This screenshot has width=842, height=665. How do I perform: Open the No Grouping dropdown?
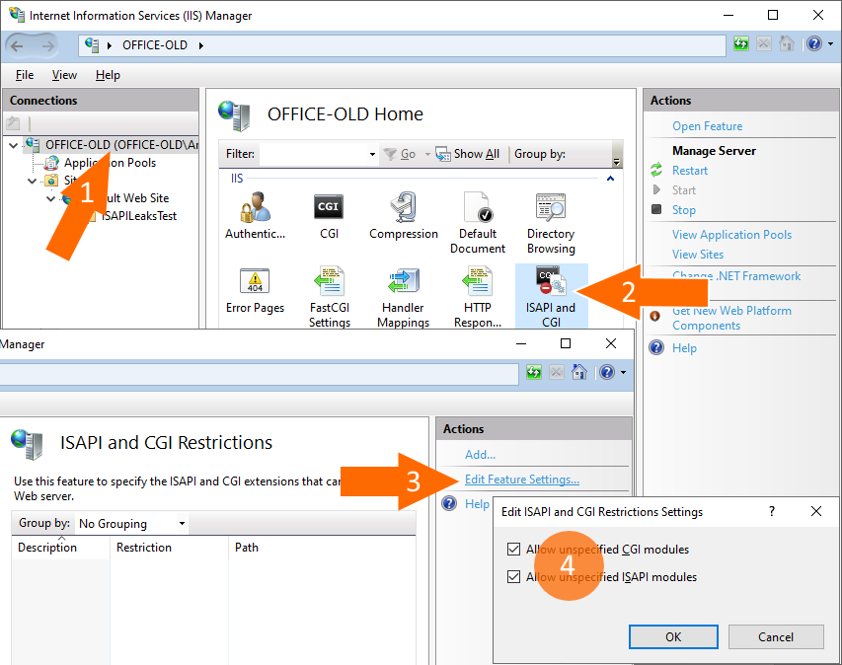[129, 523]
